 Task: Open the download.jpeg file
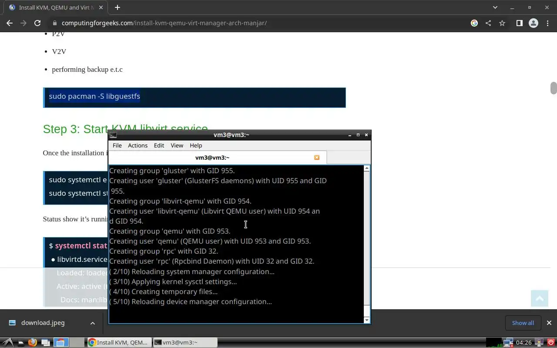(43, 323)
